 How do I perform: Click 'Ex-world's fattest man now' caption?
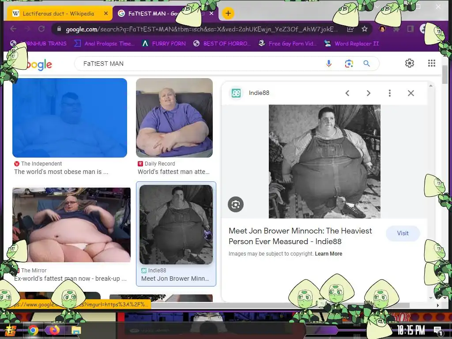(x=70, y=279)
